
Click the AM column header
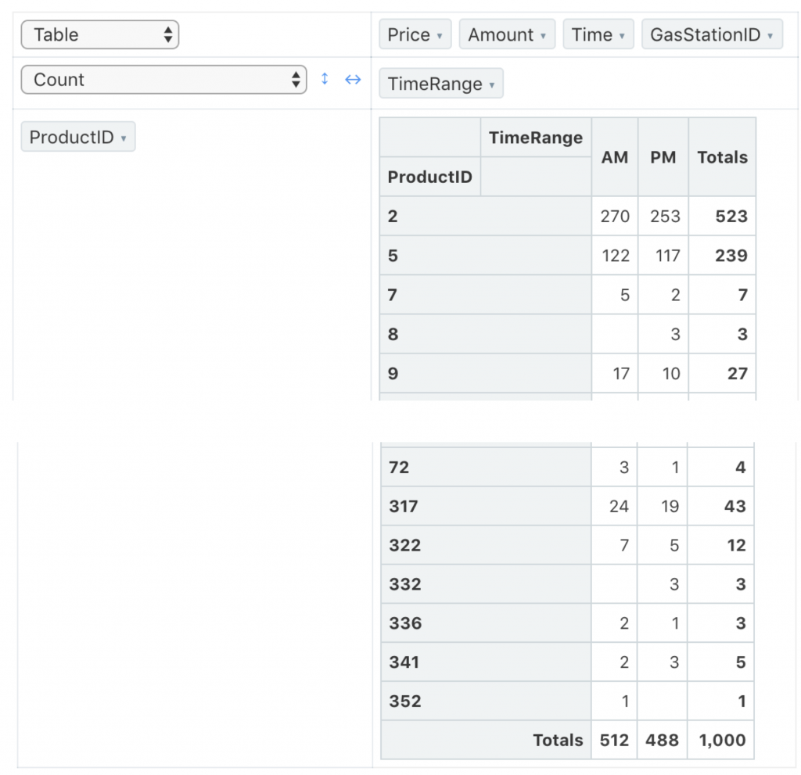tap(615, 157)
